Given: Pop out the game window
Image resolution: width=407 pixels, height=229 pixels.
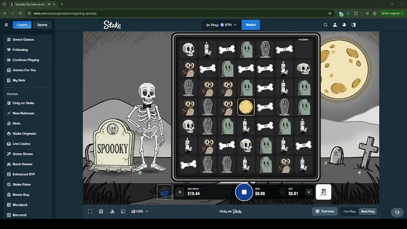Looking at the screenshot, I should click(123, 211).
